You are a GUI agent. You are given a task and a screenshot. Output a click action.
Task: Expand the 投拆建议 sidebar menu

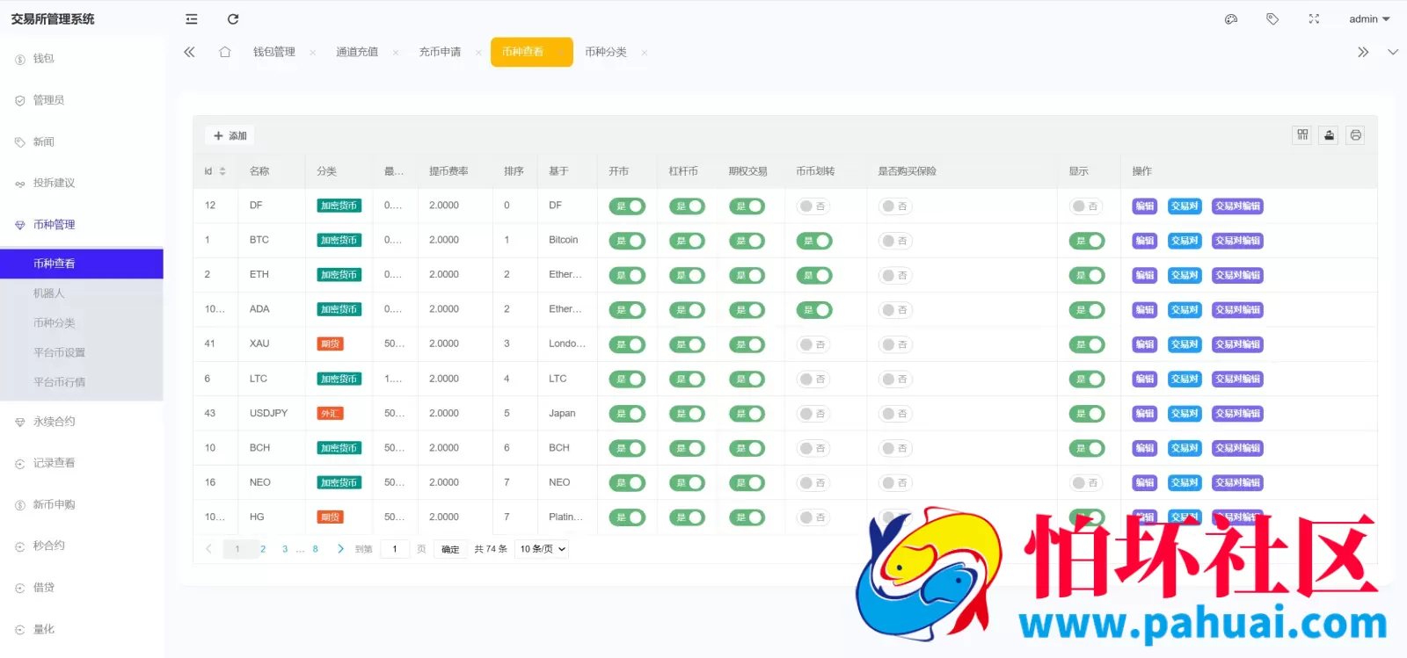pyautogui.click(x=82, y=183)
